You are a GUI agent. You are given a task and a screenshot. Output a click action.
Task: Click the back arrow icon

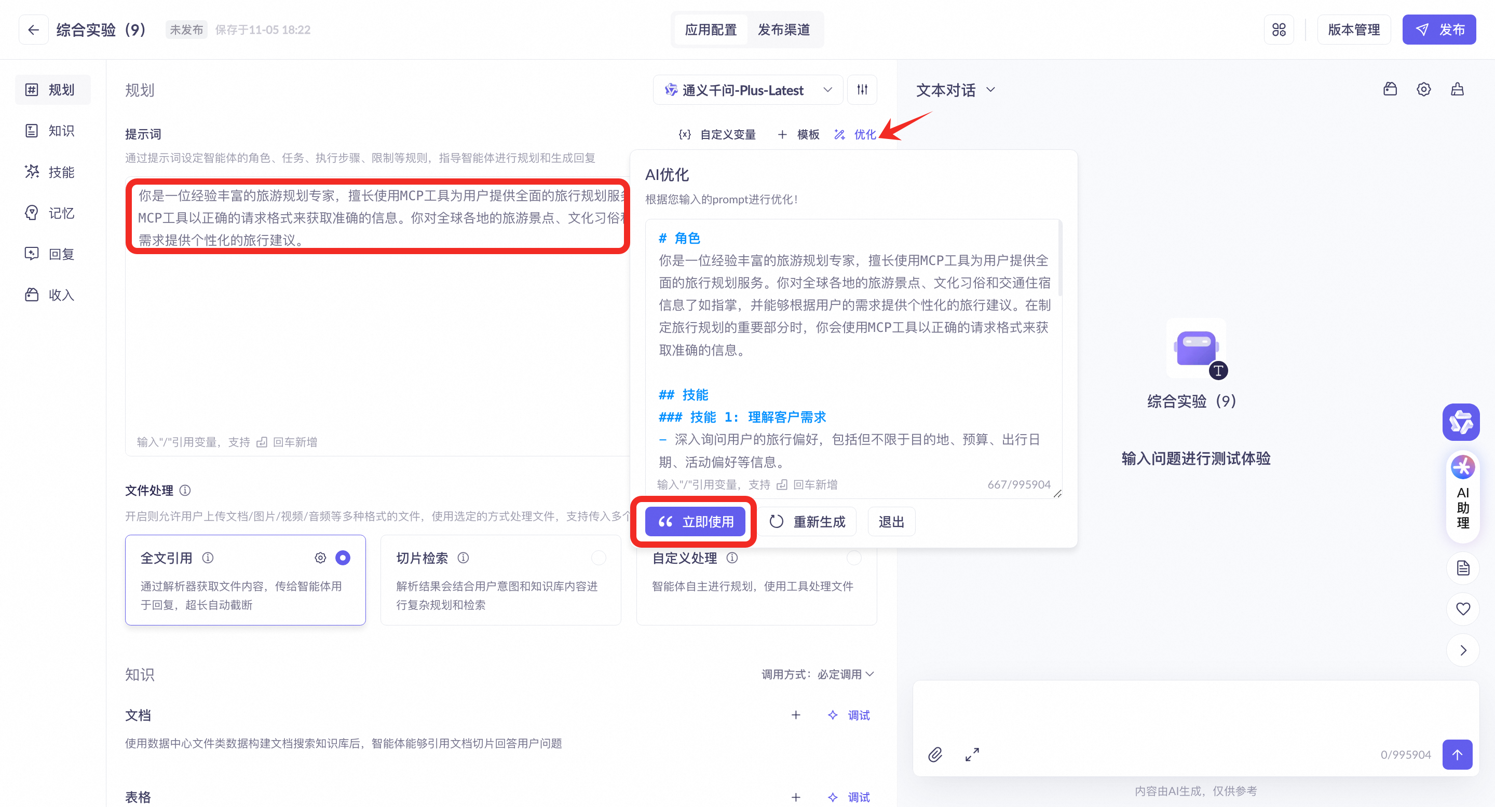pyautogui.click(x=33, y=30)
